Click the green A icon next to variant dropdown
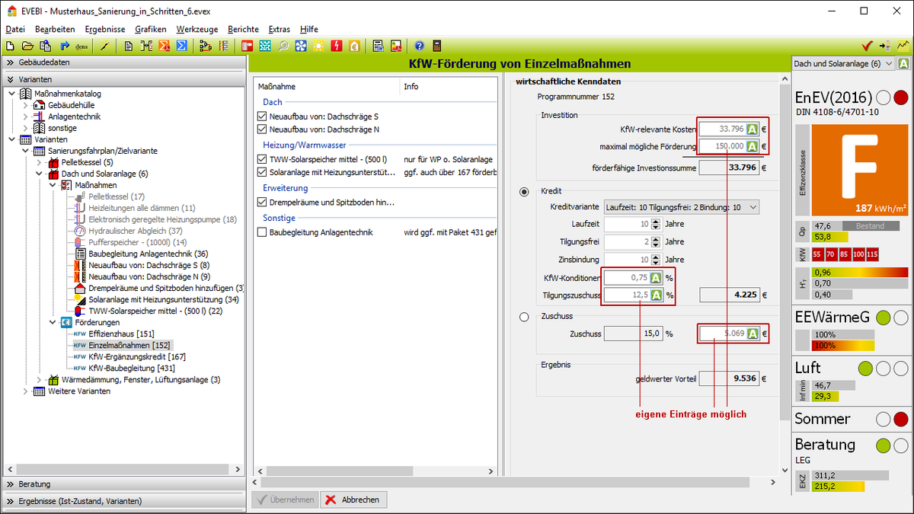 [x=905, y=64]
